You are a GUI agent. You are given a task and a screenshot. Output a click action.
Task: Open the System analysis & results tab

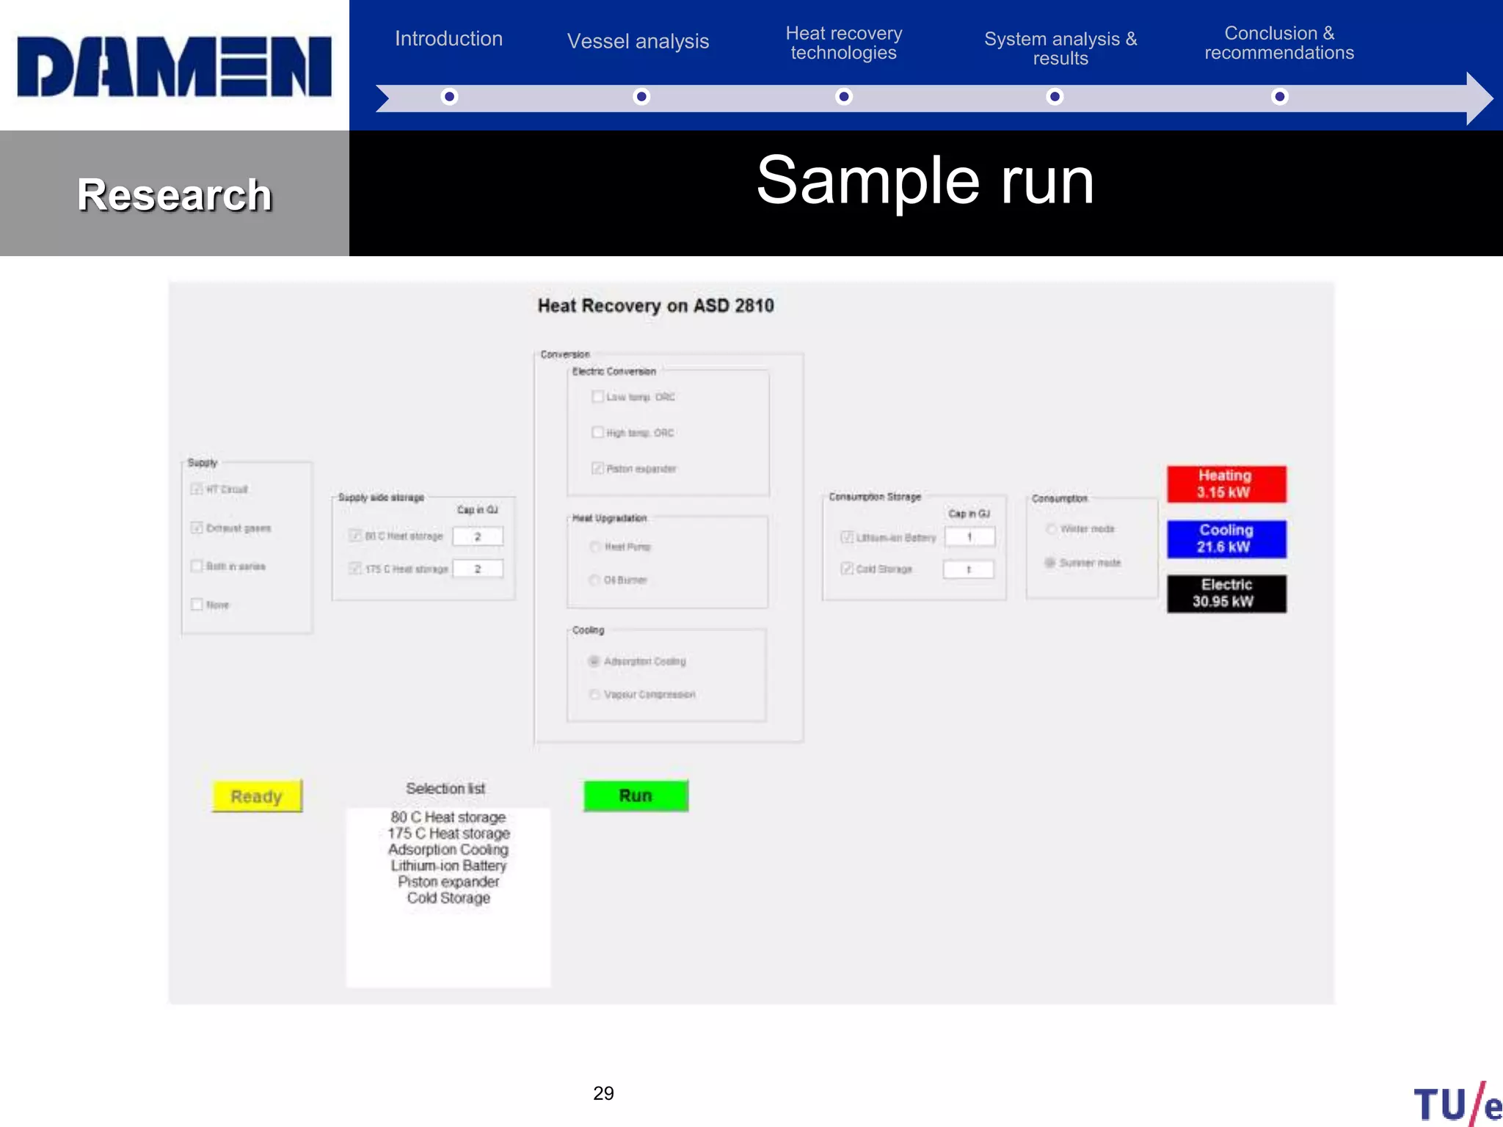(x=1060, y=48)
